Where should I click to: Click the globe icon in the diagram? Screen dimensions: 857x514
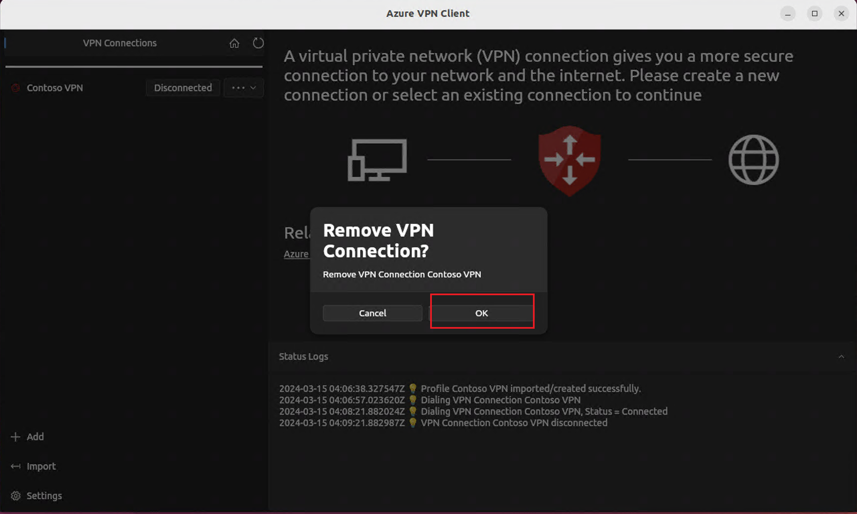click(x=754, y=160)
